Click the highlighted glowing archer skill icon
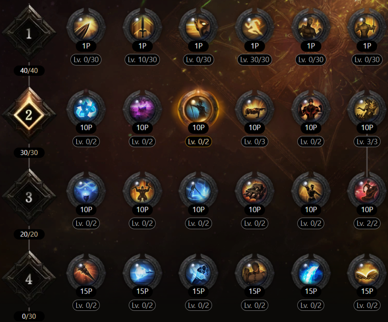The height and width of the screenshot is (322, 388). click(198, 109)
